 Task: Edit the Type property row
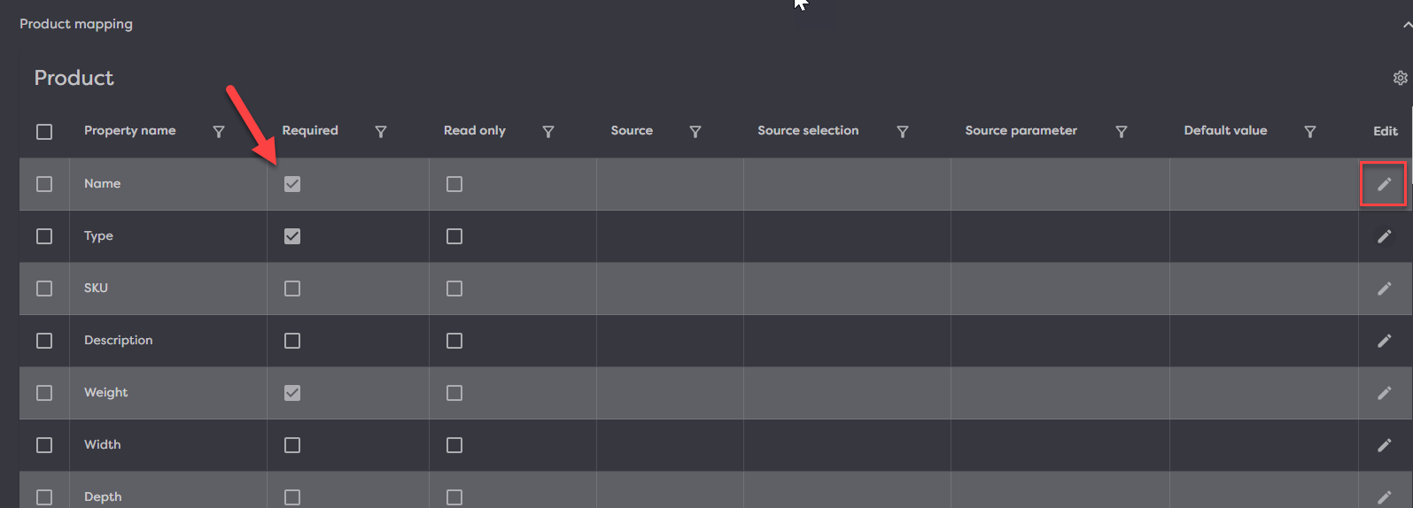click(1384, 236)
